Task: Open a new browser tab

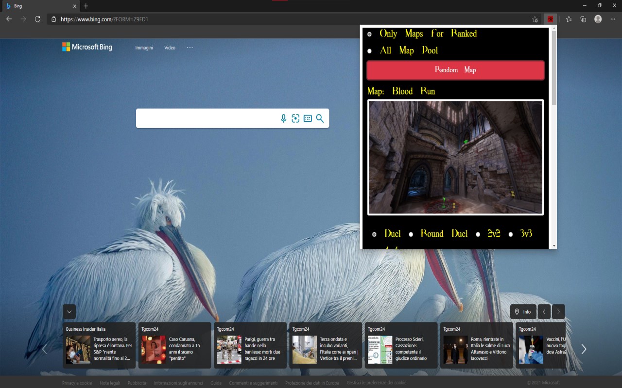Action: click(86, 6)
